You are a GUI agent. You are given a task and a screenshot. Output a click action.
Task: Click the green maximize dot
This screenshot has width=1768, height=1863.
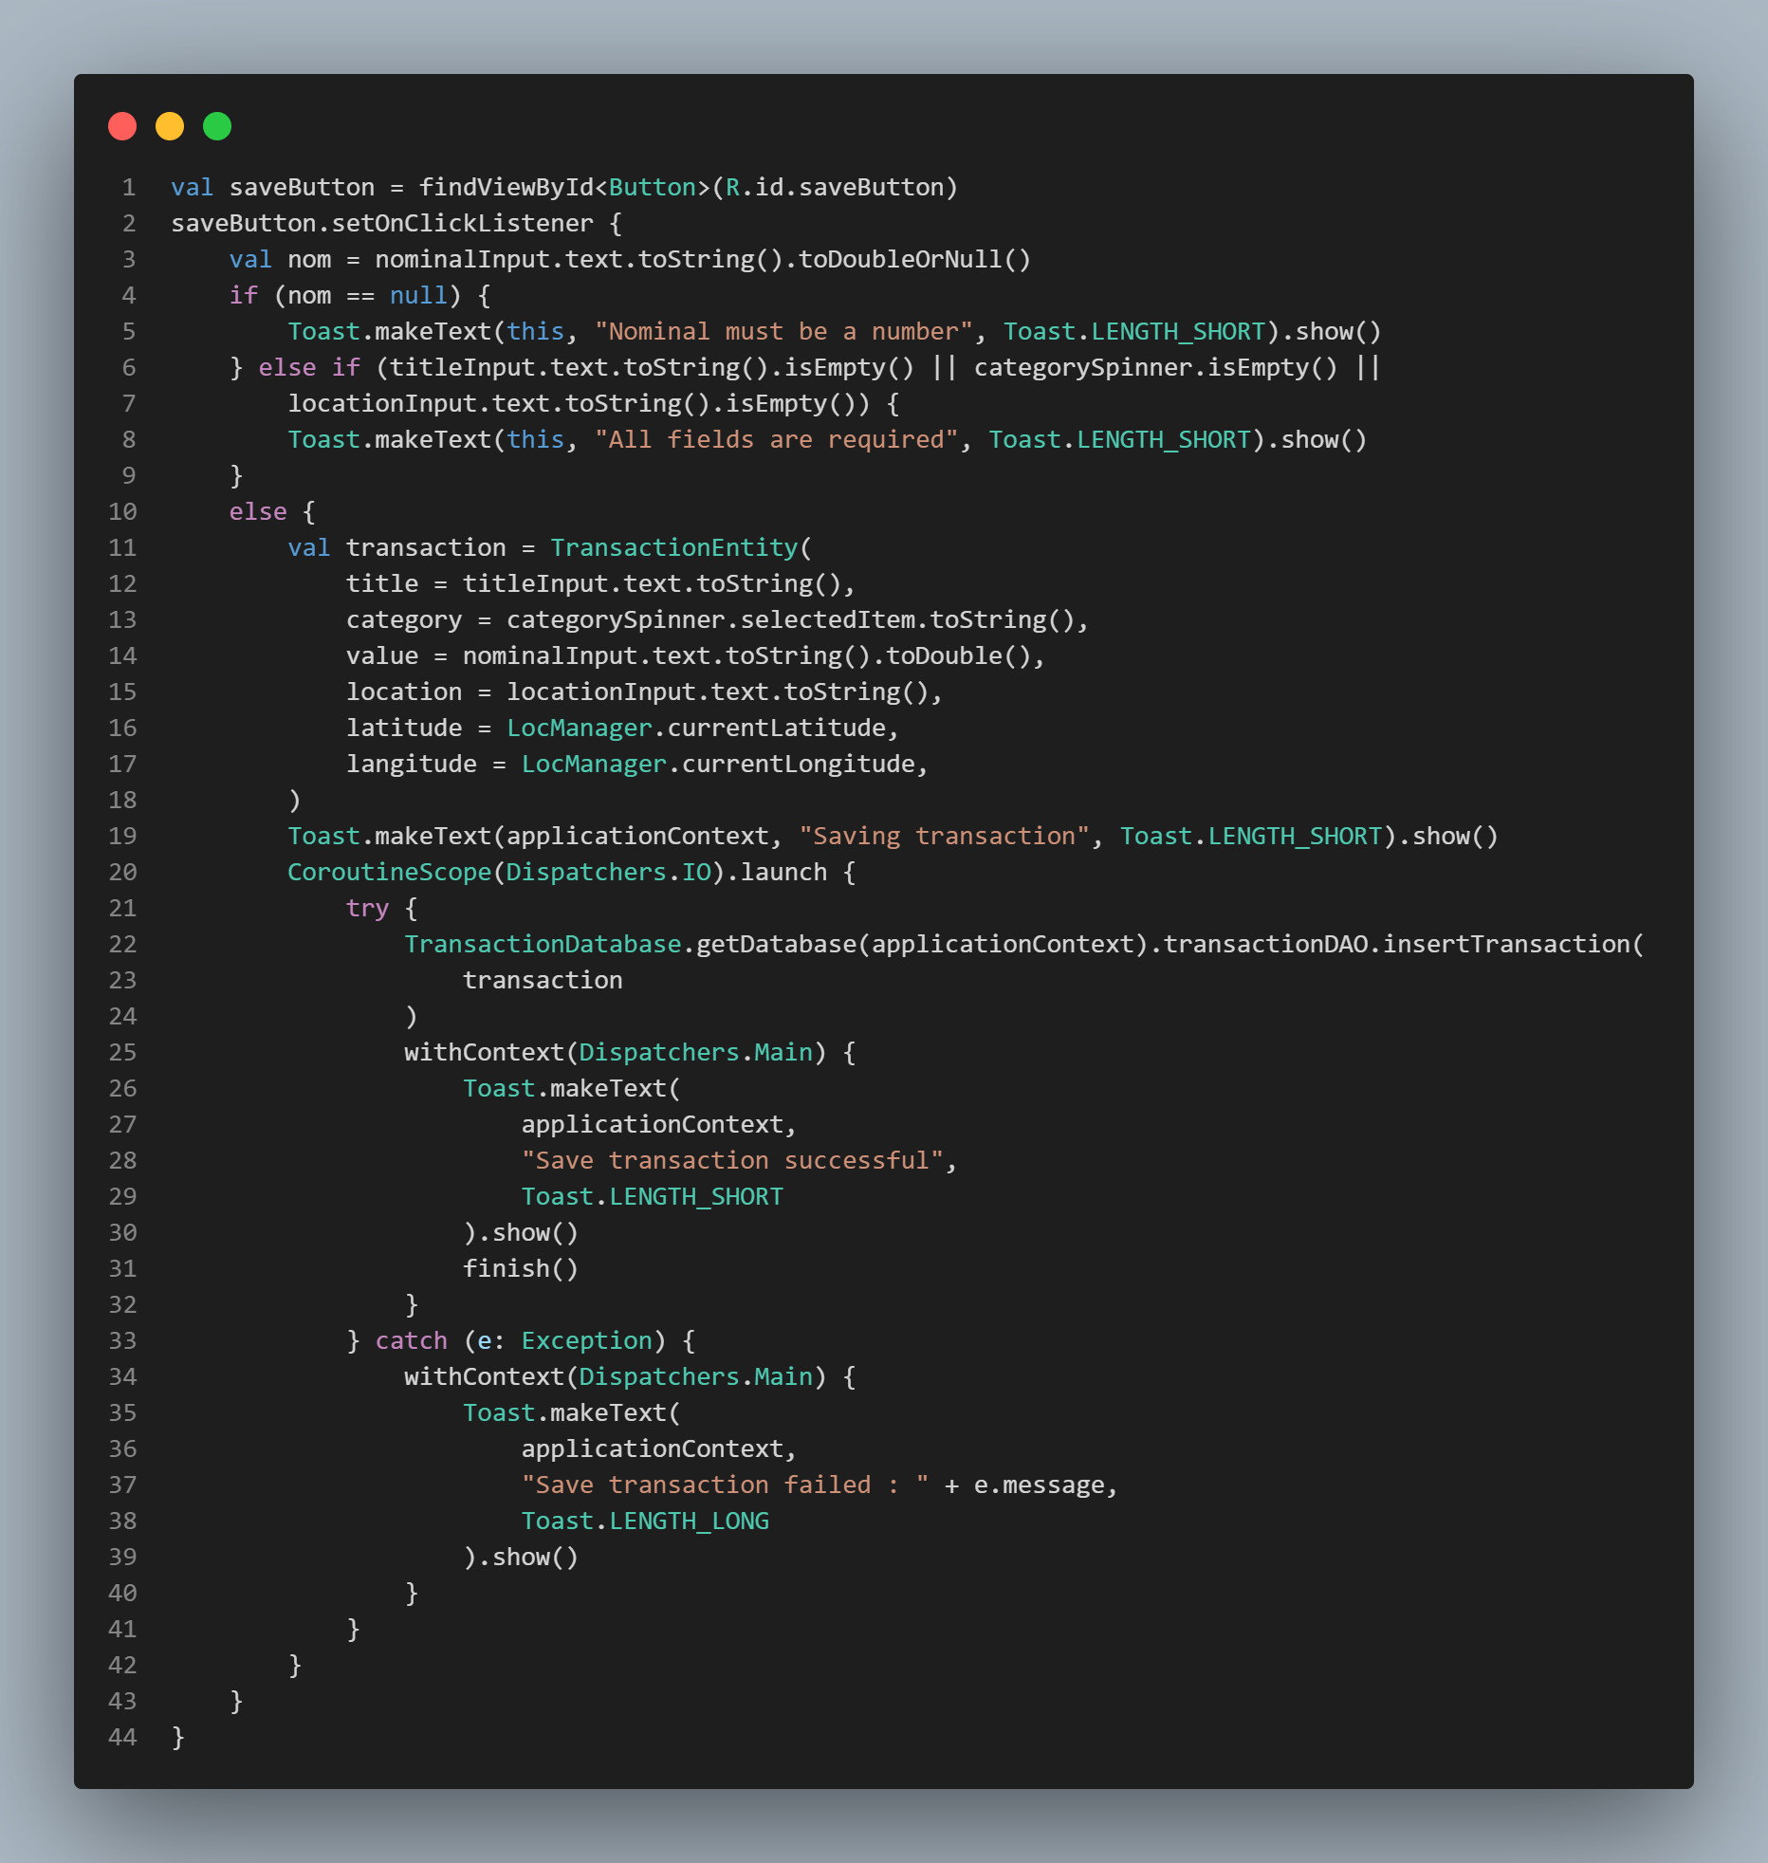click(217, 126)
